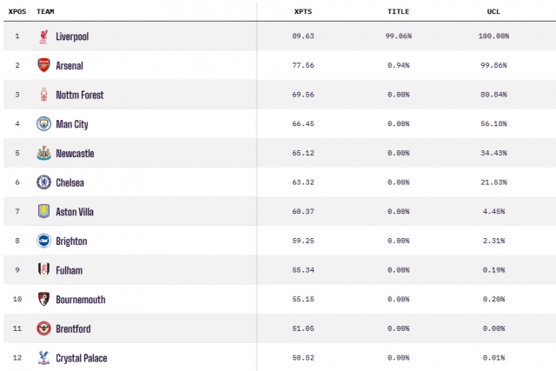Viewport: 556px width, 371px height.
Task: Click the Liverpool club crest icon
Action: [x=43, y=36]
